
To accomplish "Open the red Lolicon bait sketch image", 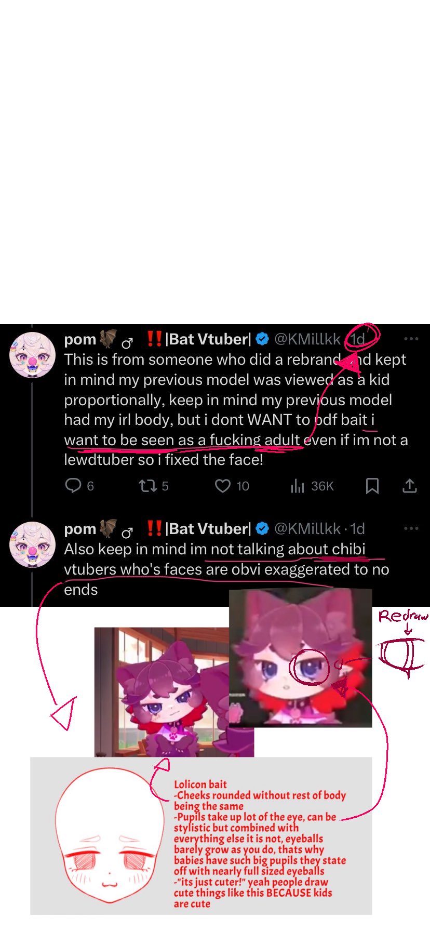I will (201, 835).
